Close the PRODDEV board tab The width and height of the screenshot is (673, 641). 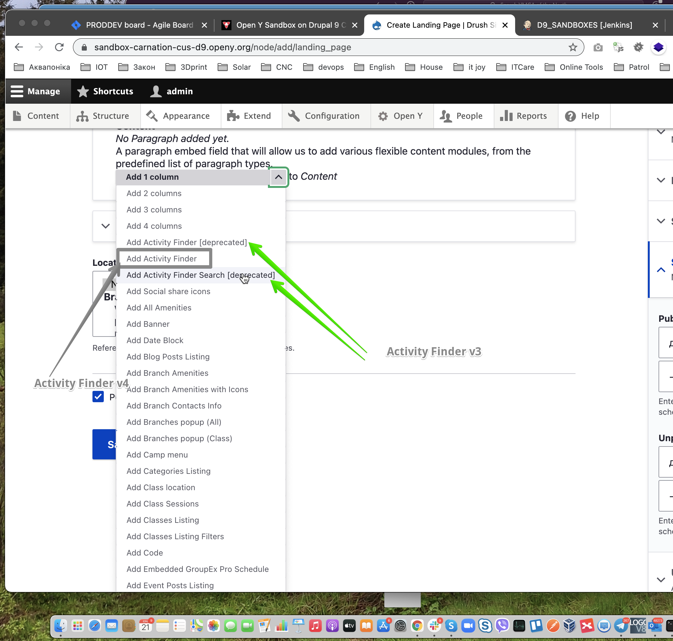(204, 25)
